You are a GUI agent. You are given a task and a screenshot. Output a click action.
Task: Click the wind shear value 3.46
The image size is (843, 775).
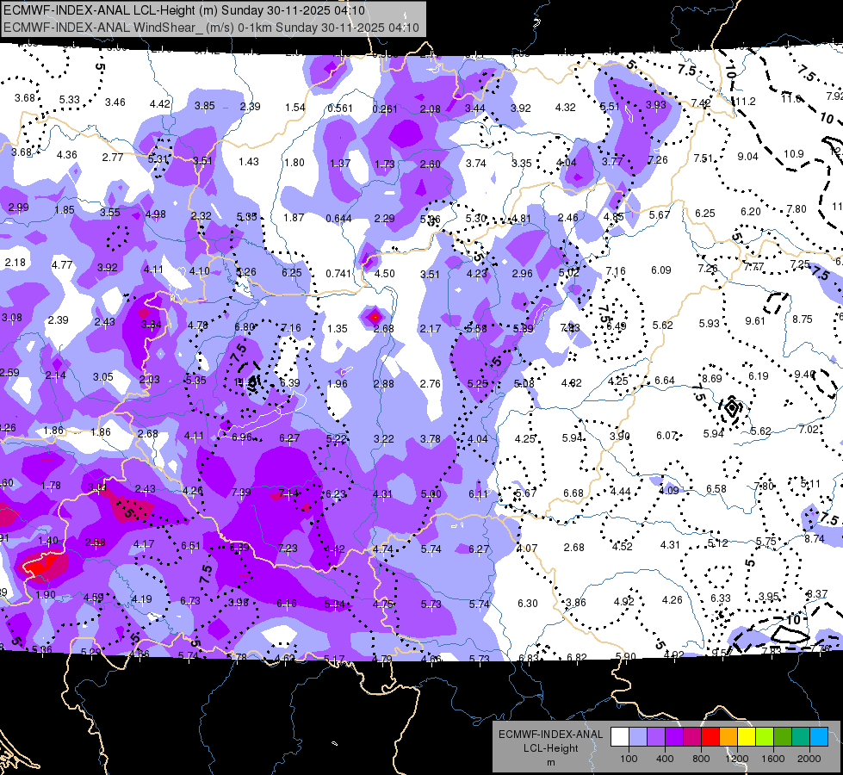coord(115,102)
